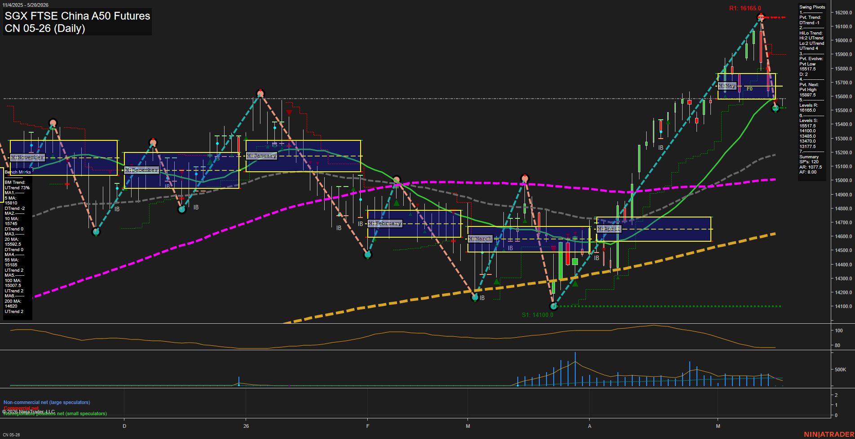Click the M:November monthly box label
855x439 pixels.
click(27, 157)
